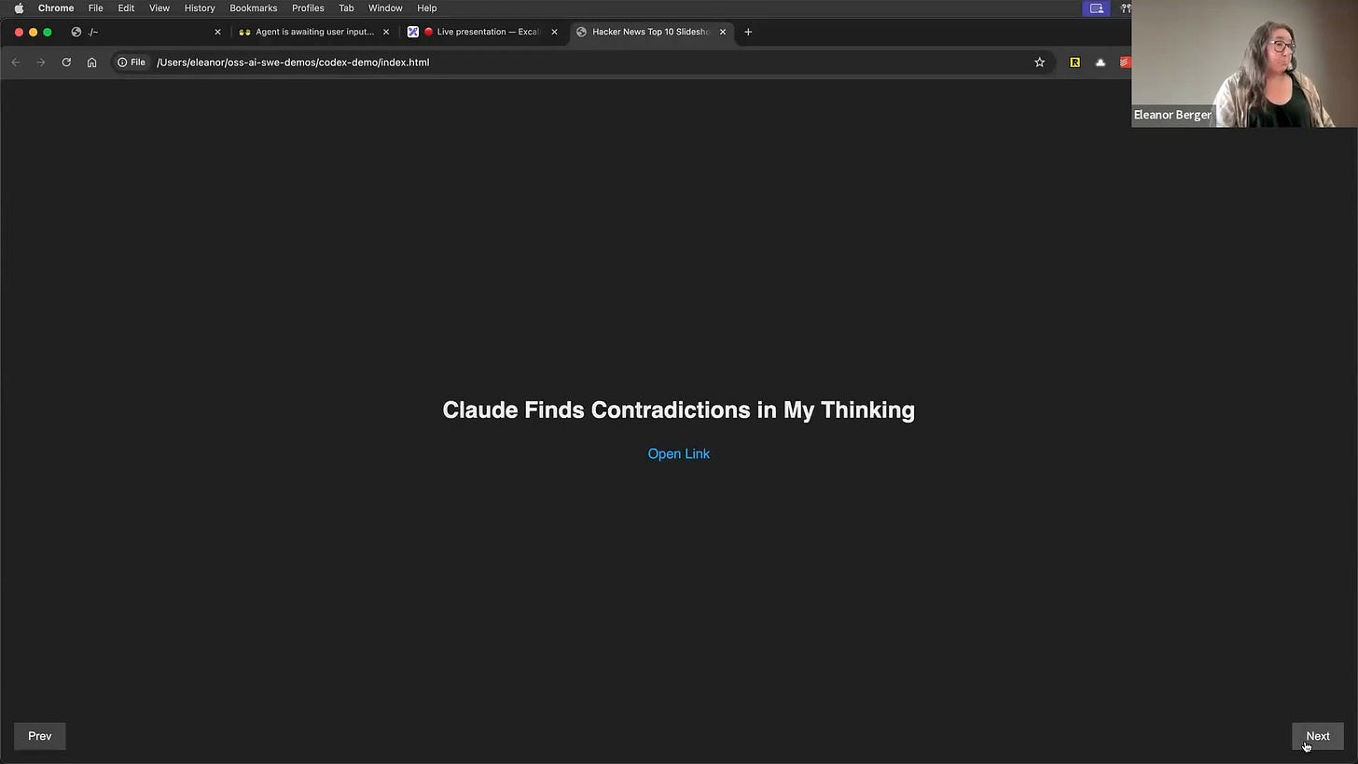Image resolution: width=1358 pixels, height=764 pixels.
Task: Click the white extension icon beside the star
Action: click(1100, 62)
